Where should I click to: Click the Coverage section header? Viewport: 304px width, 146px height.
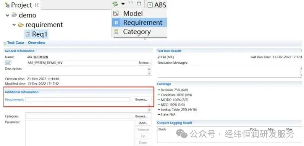click(x=164, y=84)
